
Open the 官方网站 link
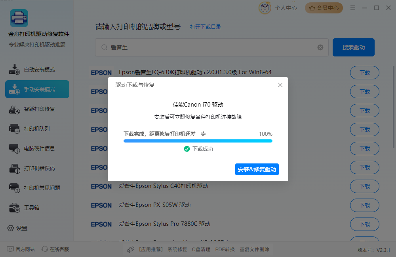click(x=25, y=249)
